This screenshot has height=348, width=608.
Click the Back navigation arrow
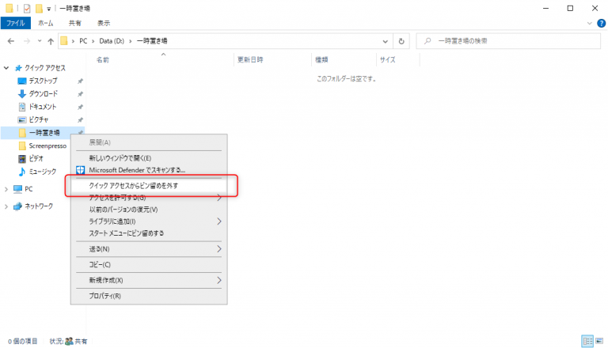click(x=11, y=41)
